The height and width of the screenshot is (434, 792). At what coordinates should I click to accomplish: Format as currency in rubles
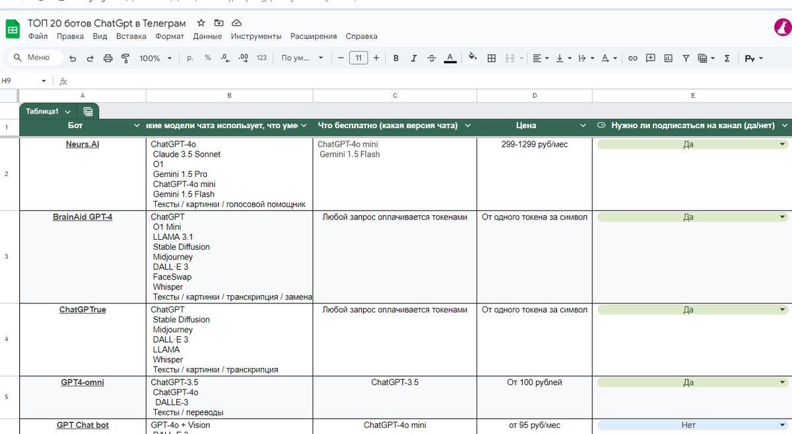[190, 58]
